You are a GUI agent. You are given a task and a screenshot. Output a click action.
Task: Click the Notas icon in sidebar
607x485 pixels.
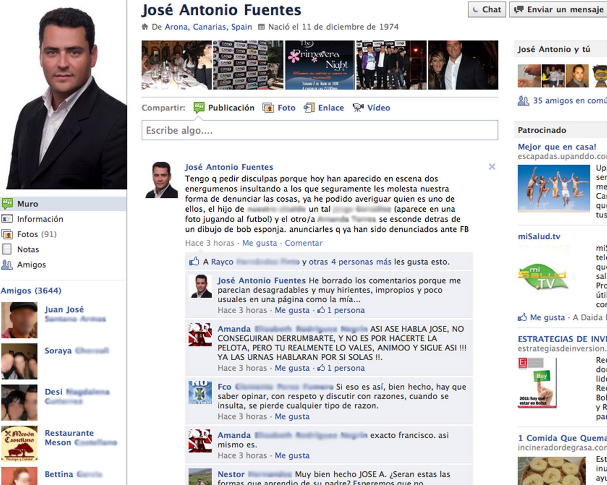[7, 249]
